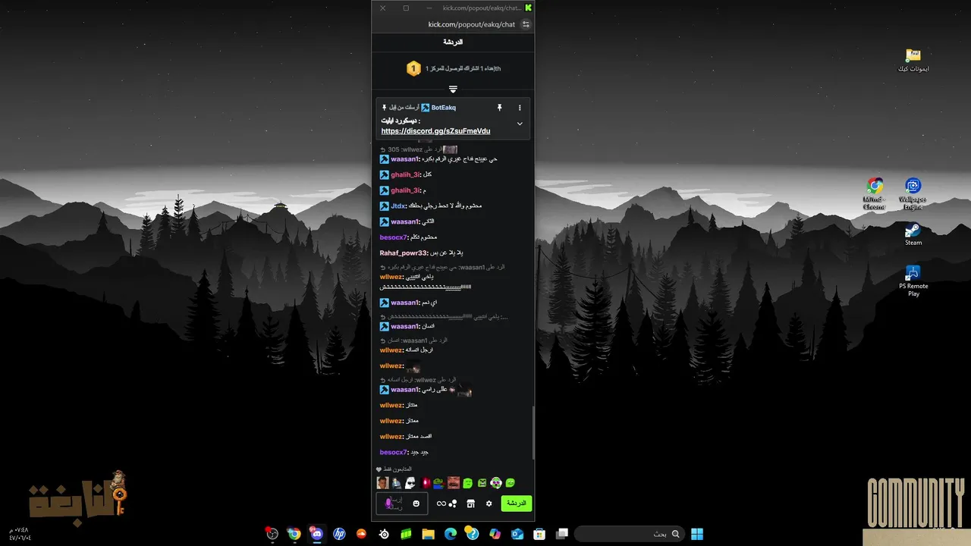Open PS Remote Play desktop shortcut
This screenshot has width=971, height=546.
point(913,281)
